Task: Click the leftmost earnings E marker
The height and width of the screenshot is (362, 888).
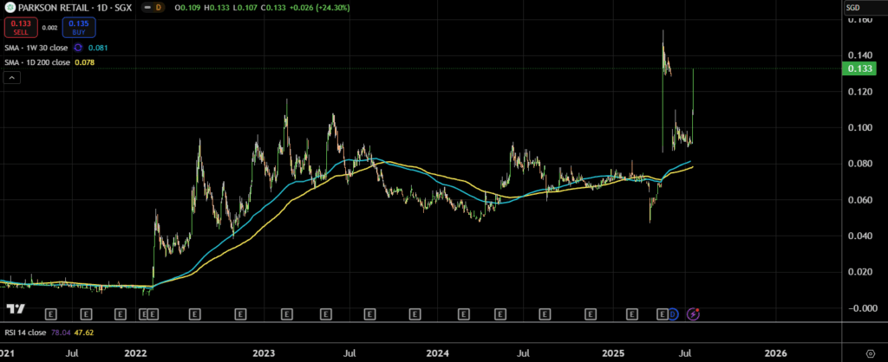Action: 50,313
